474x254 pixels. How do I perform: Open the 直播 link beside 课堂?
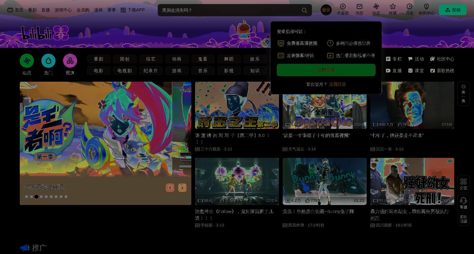click(x=394, y=71)
